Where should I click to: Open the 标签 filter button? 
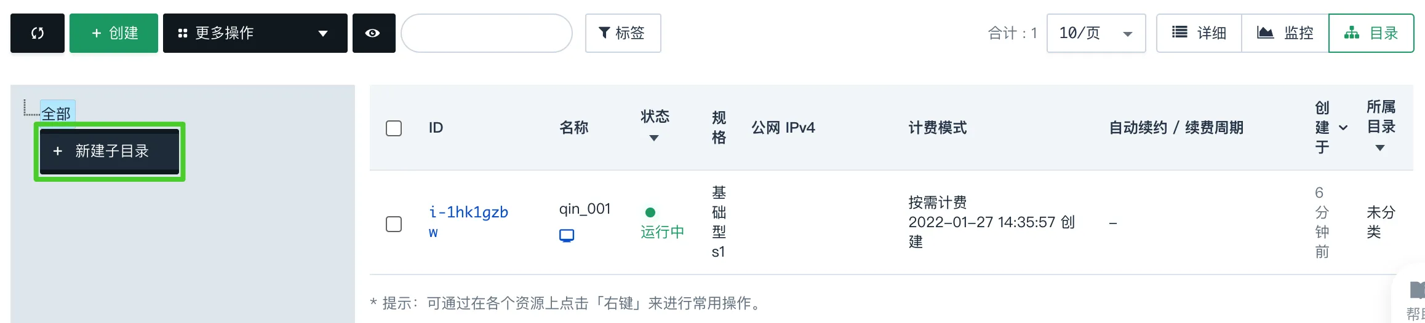pyautogui.click(x=623, y=33)
